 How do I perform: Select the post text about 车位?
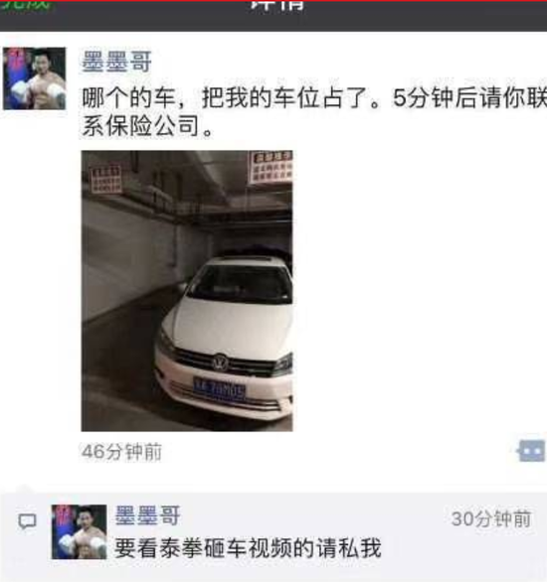[x=314, y=112]
